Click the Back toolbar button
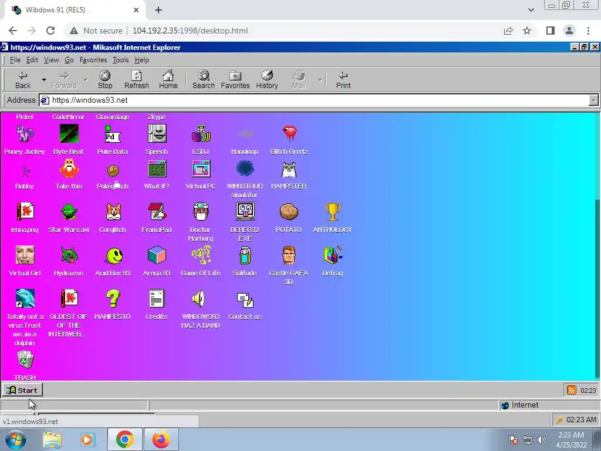Viewport: 601px width, 451px height. (23, 80)
